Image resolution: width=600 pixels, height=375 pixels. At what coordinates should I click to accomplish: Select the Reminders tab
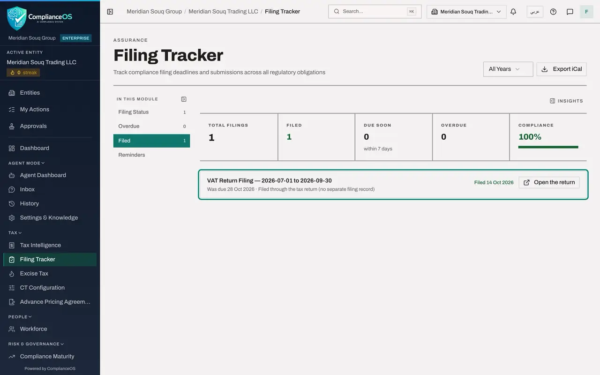(x=151, y=155)
